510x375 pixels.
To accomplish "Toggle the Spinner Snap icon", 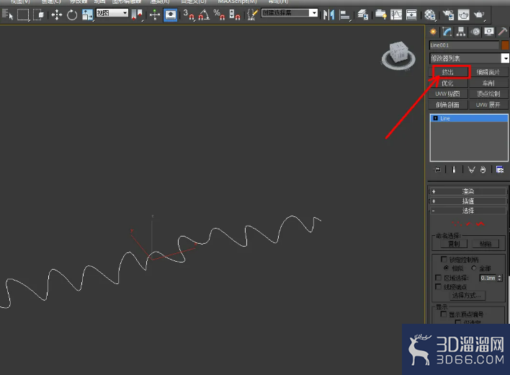I will click(235, 14).
